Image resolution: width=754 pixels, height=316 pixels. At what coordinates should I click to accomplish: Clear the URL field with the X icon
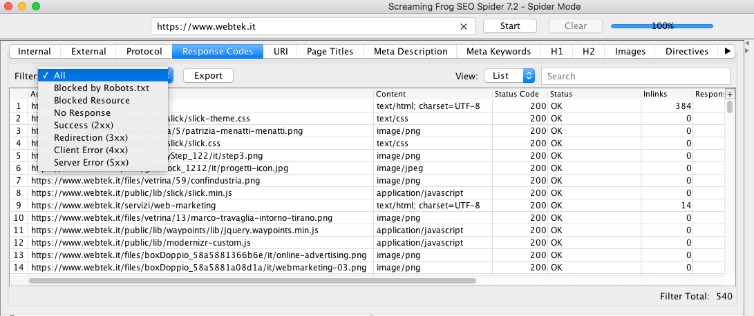point(464,26)
